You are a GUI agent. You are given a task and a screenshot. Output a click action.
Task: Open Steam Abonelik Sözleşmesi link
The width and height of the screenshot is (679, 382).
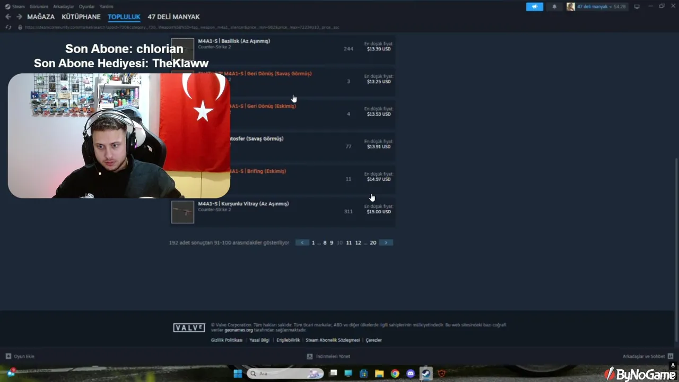(333, 340)
